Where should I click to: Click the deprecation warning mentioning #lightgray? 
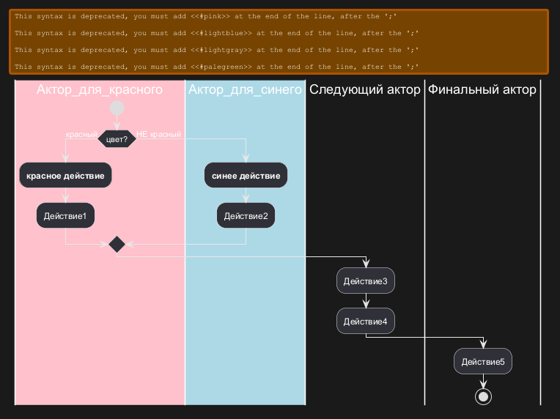216,50
